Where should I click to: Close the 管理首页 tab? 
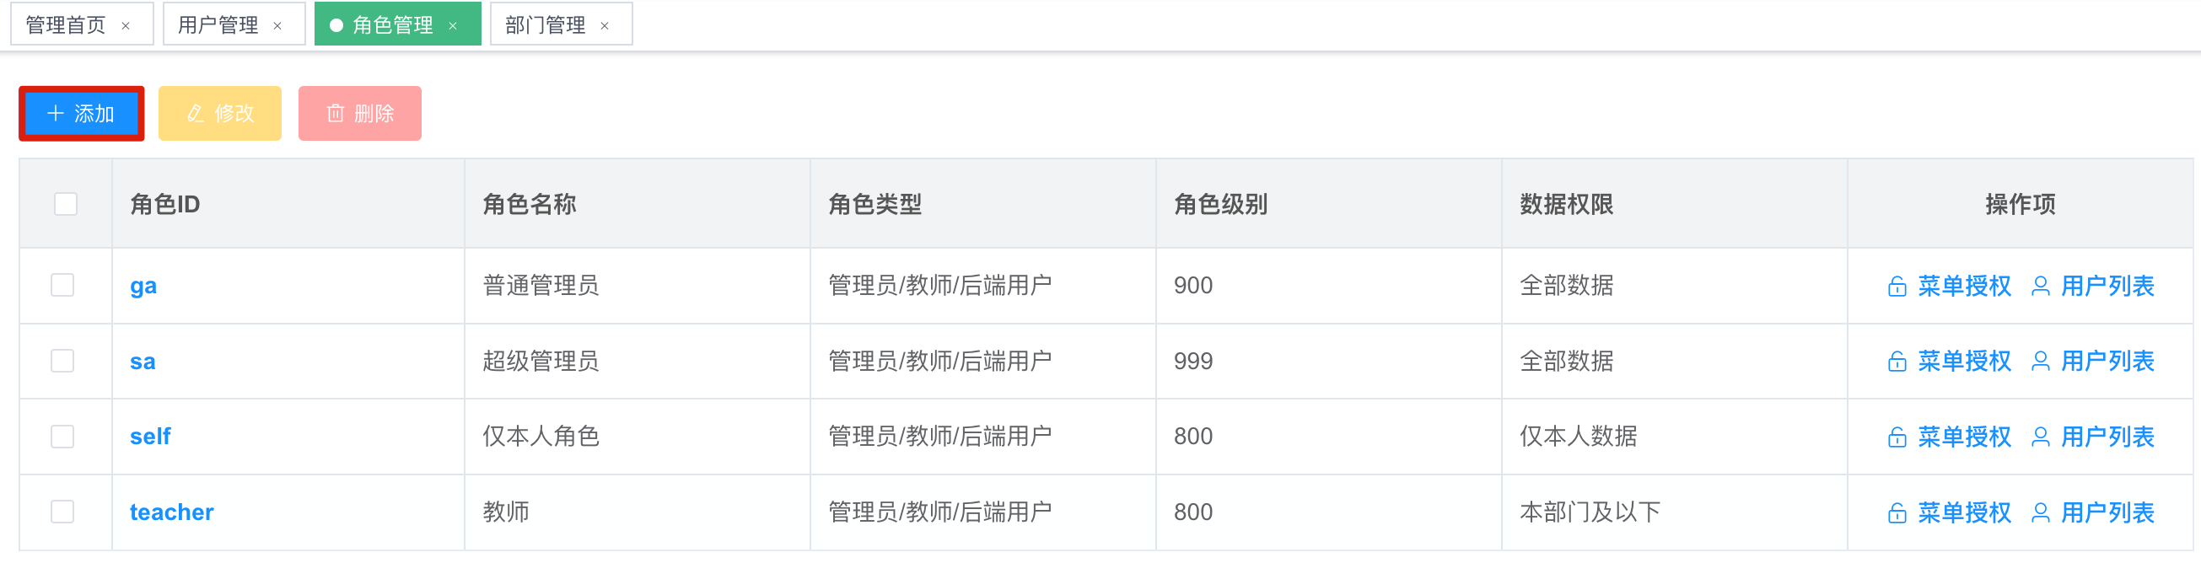tap(126, 25)
